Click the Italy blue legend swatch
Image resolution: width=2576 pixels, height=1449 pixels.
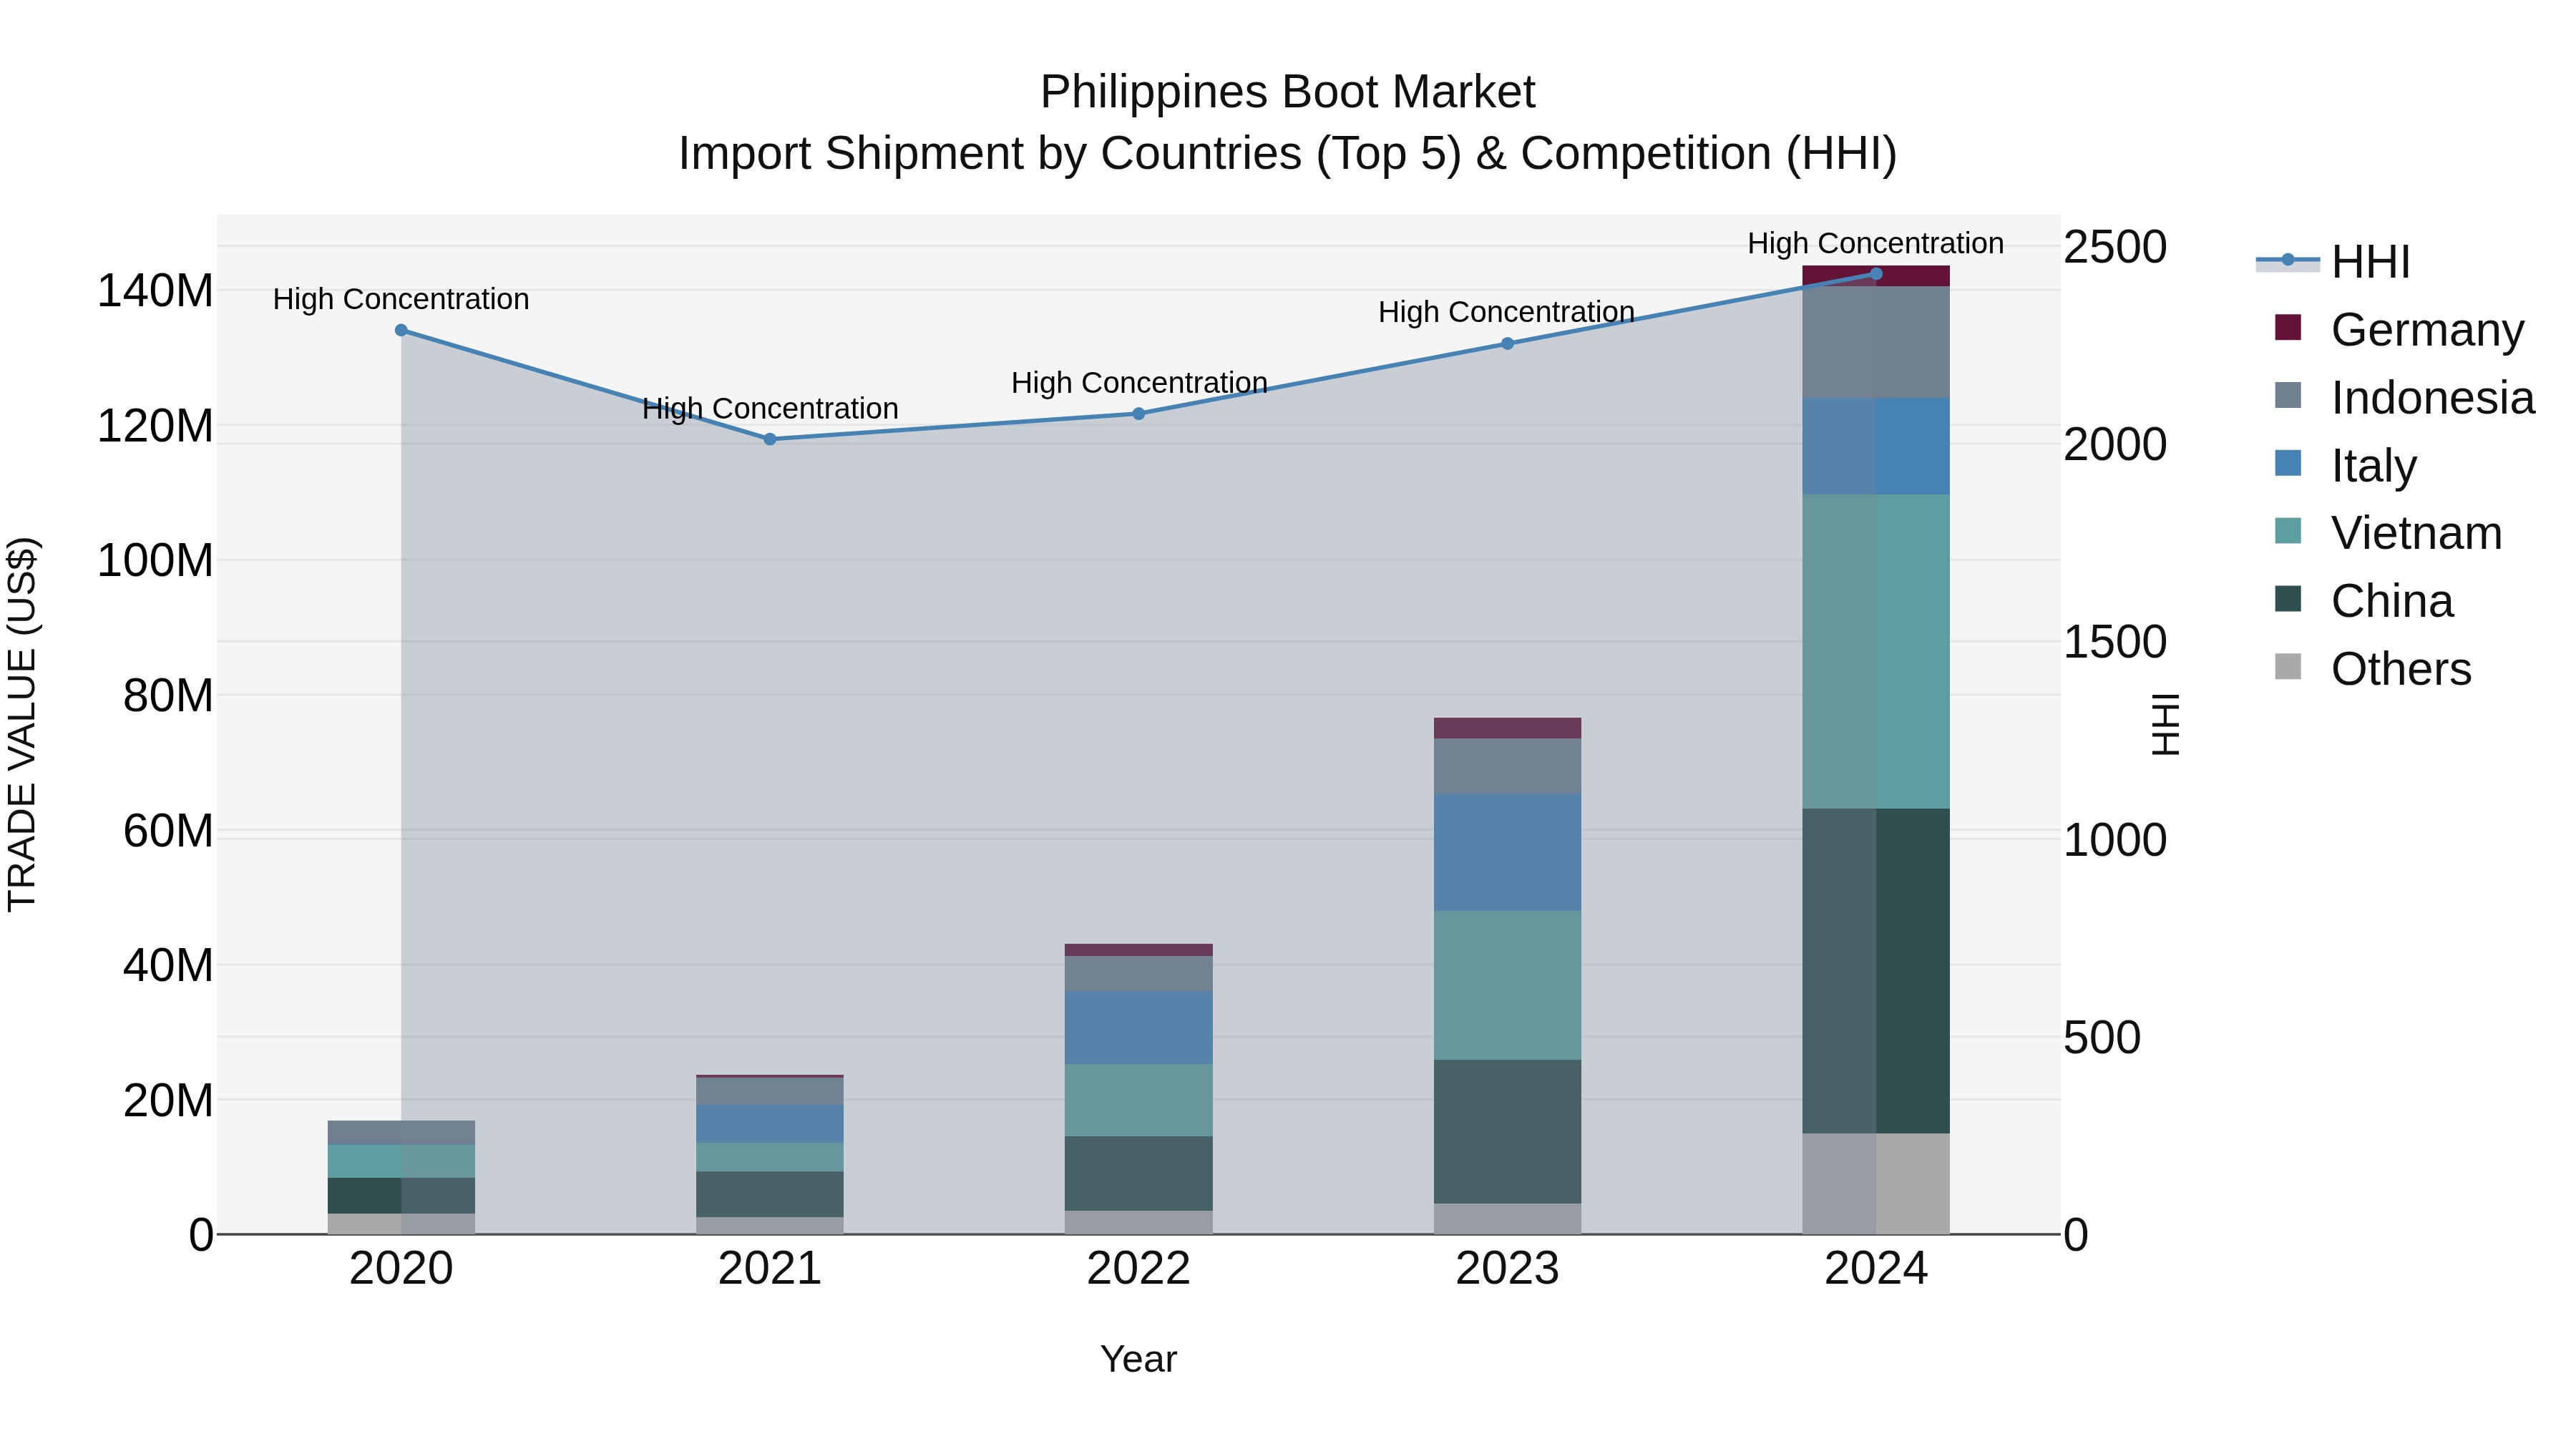[2288, 463]
